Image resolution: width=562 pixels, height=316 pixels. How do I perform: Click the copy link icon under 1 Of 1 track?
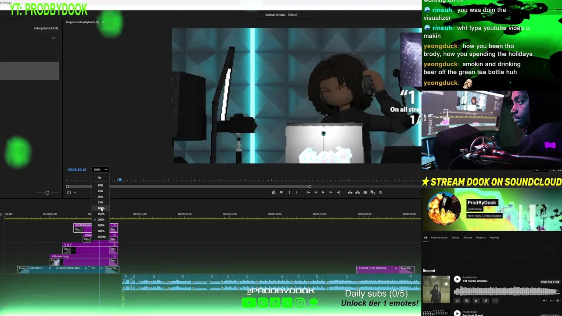(x=467, y=301)
